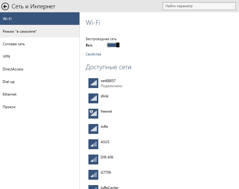The height and width of the screenshot is (189, 239).
Task: Open the Свойства link
Action: click(x=93, y=54)
